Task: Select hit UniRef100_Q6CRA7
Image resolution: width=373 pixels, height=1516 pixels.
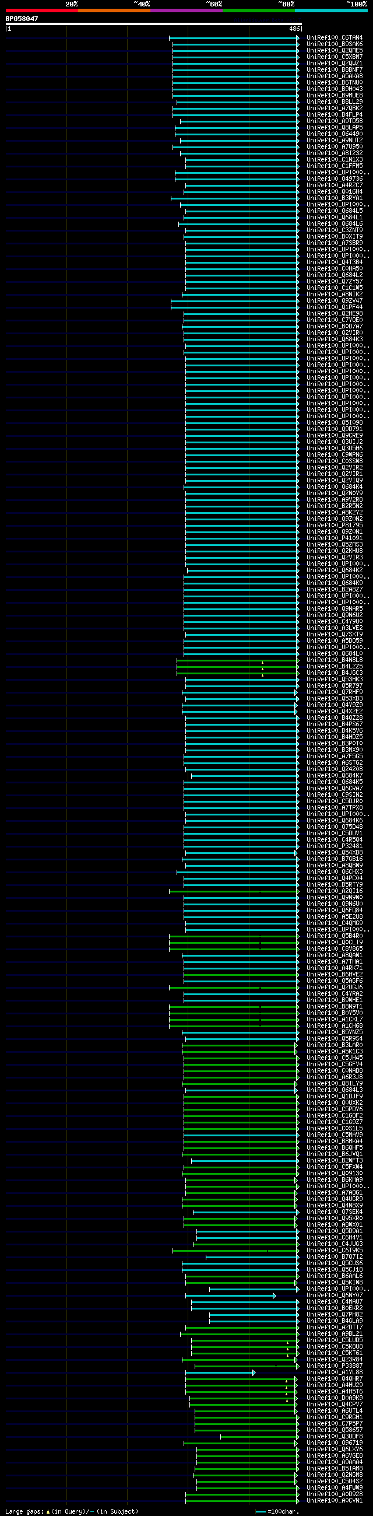Action: [x=335, y=789]
